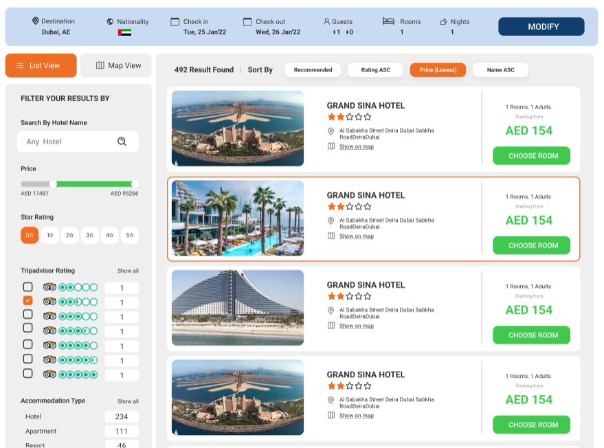The width and height of the screenshot is (604, 448).
Task: Expand Tripadvisor Rating with Show all
Action: click(x=128, y=271)
